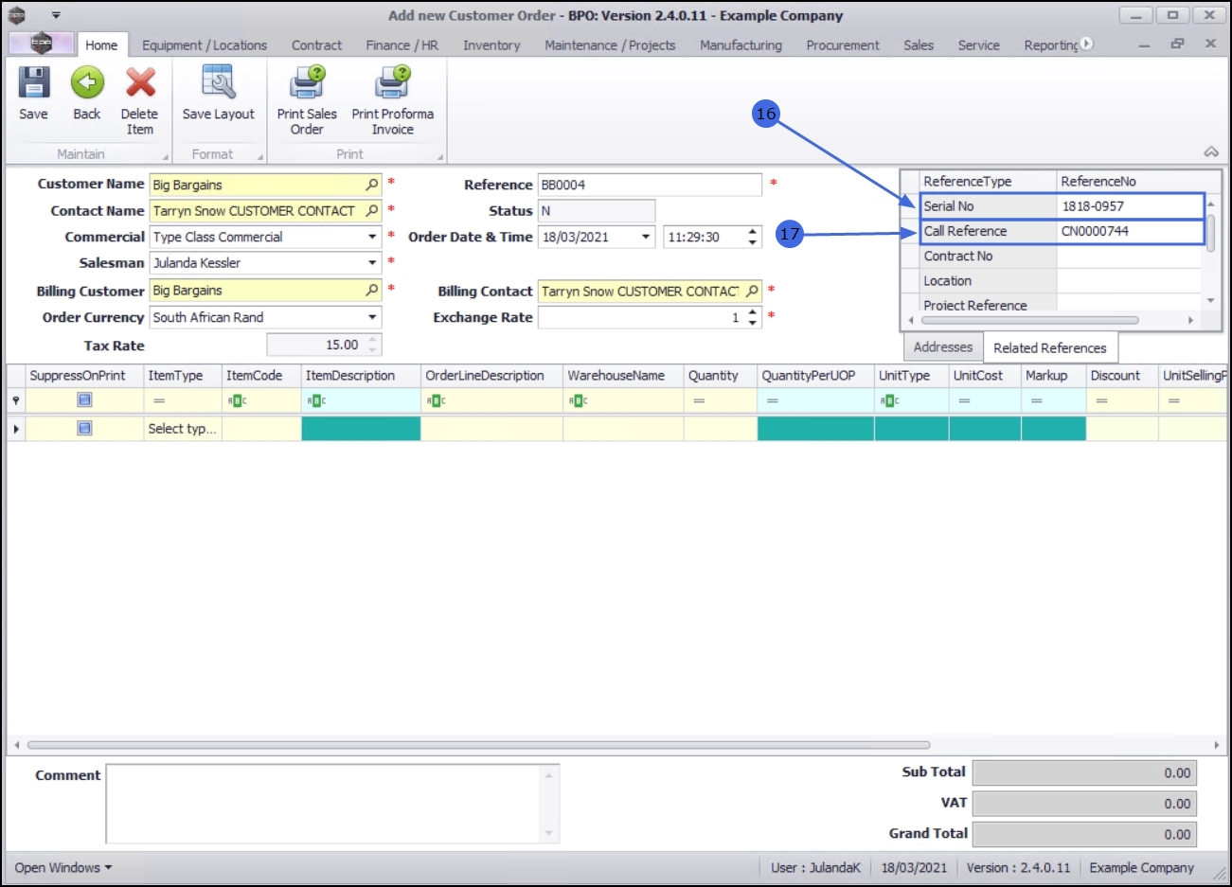
Task: Collapse the ribbon with the chevron
Action: pos(1210,152)
